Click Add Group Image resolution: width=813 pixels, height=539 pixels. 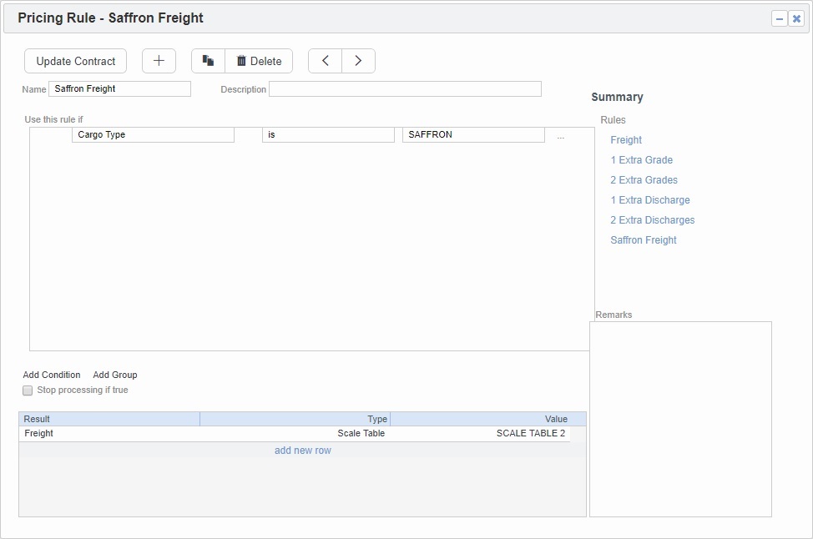point(115,375)
